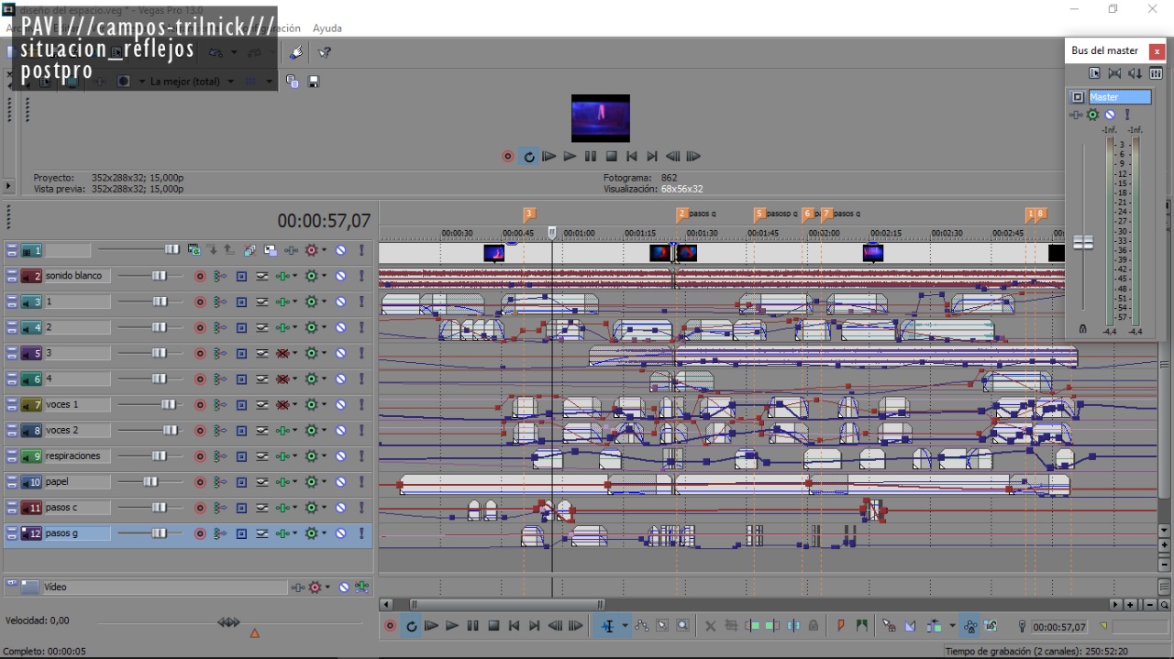
Task: Click the interactive tutorials icon in the toolbar
Action: (294, 53)
